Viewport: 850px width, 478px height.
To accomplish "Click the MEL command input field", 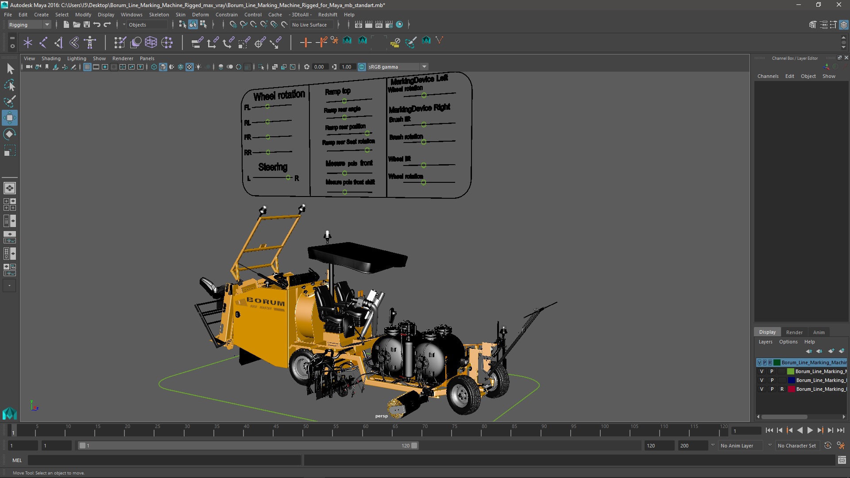I will pyautogui.click(x=164, y=460).
